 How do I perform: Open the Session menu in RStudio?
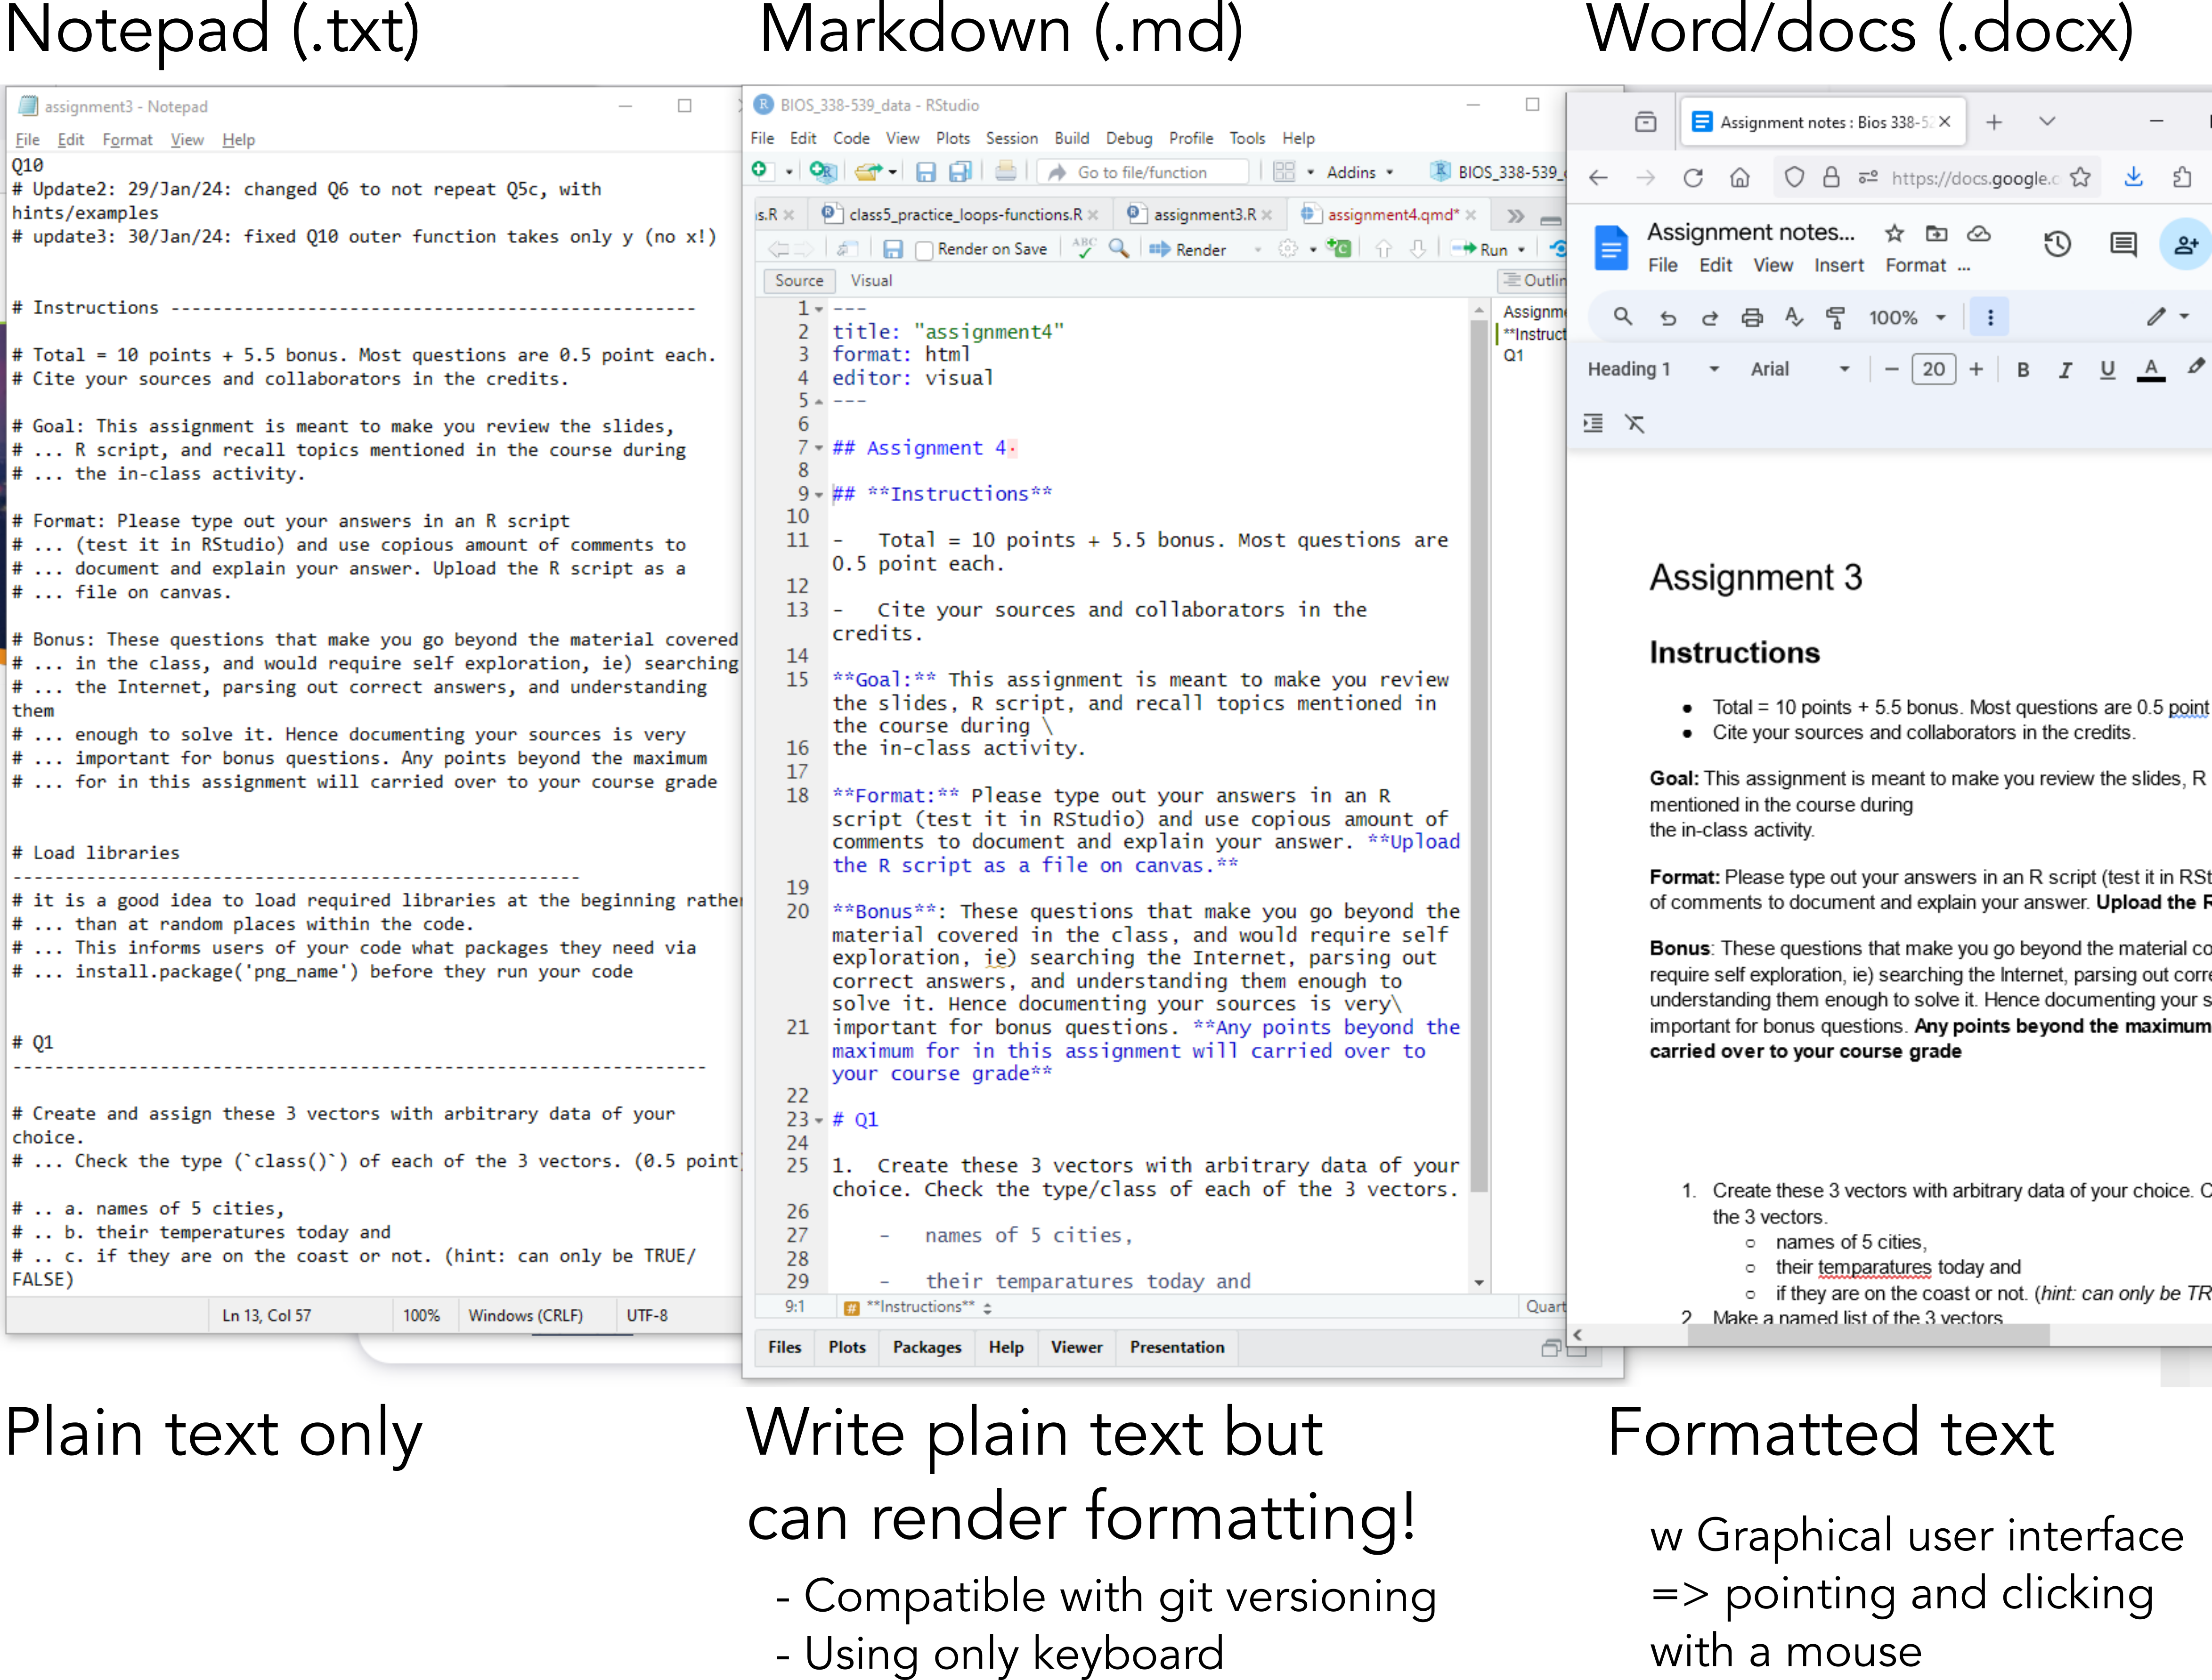[x=1011, y=138]
